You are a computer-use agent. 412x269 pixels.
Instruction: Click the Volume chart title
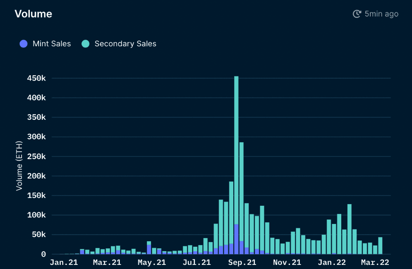(x=33, y=14)
